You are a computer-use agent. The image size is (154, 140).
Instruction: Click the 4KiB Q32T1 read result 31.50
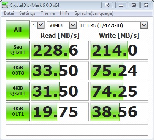point(60,91)
